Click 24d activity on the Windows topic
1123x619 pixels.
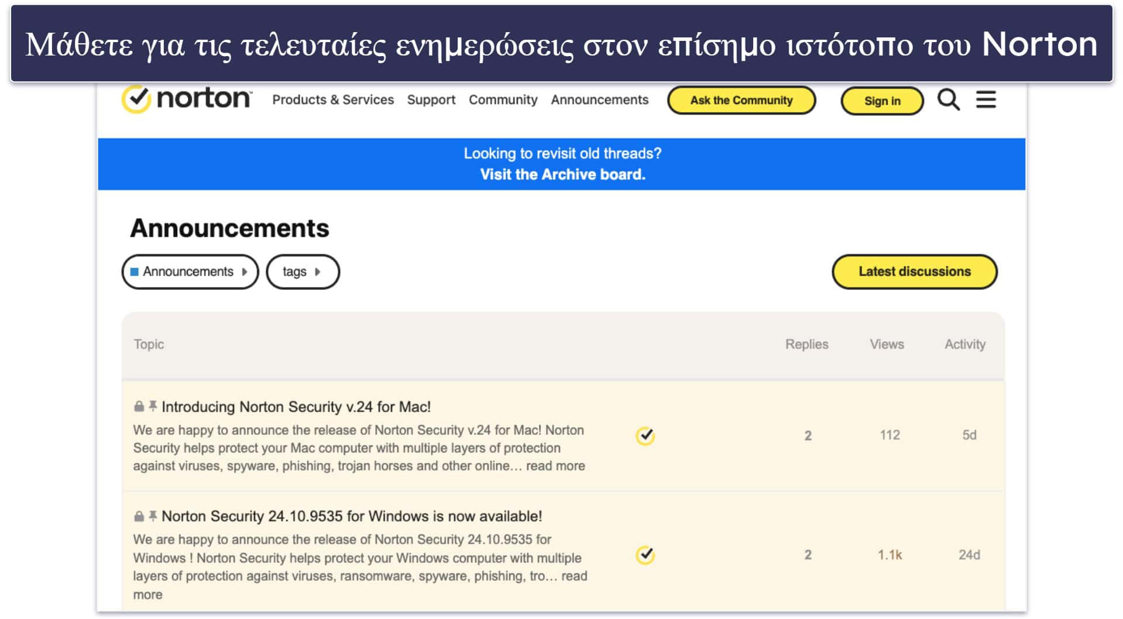[x=970, y=555]
